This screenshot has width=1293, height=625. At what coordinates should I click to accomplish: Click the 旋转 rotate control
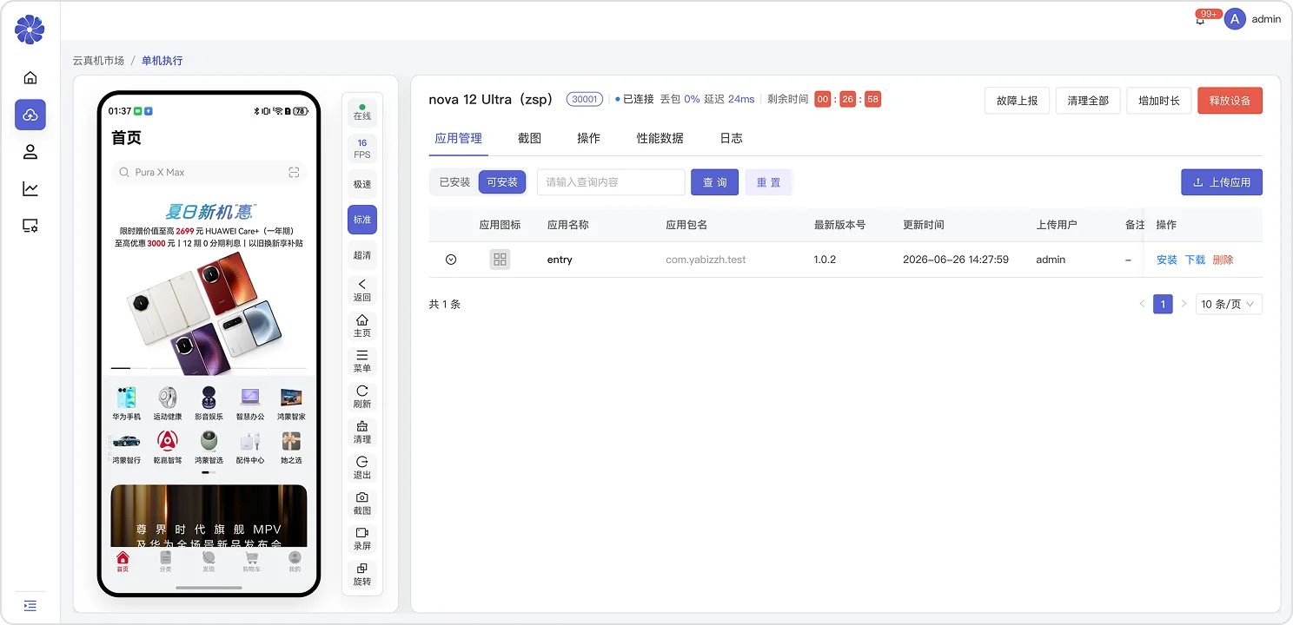click(x=362, y=575)
